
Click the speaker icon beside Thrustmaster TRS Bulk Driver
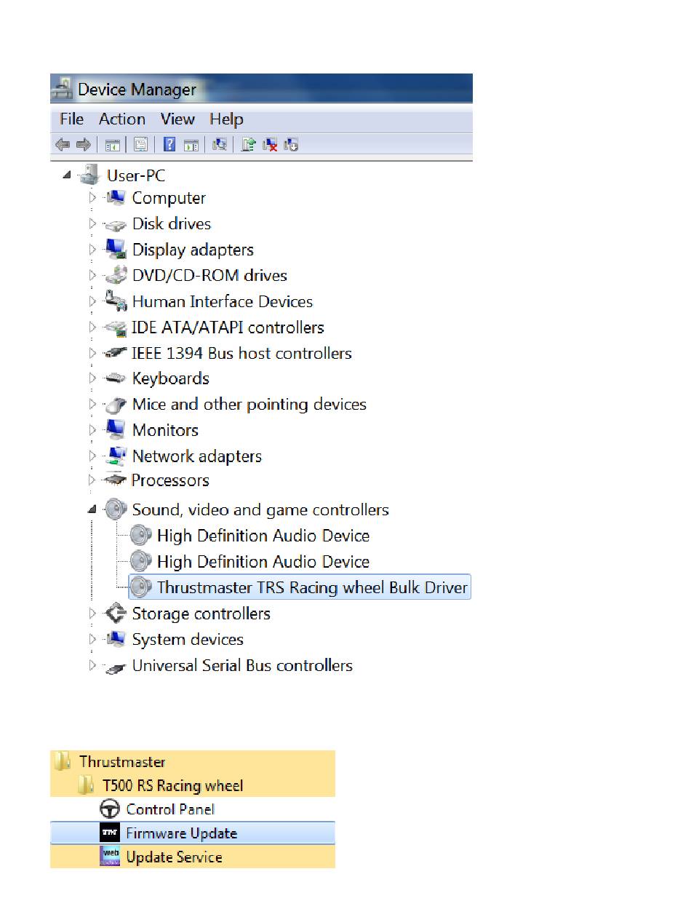pos(141,587)
